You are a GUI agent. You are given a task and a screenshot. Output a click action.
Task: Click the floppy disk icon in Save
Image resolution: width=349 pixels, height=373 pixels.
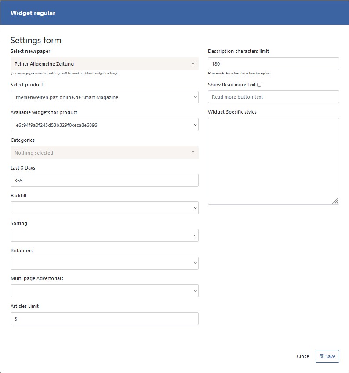[322, 356]
